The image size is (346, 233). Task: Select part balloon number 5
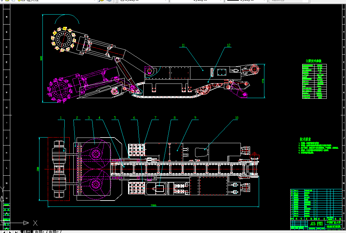click(115, 118)
